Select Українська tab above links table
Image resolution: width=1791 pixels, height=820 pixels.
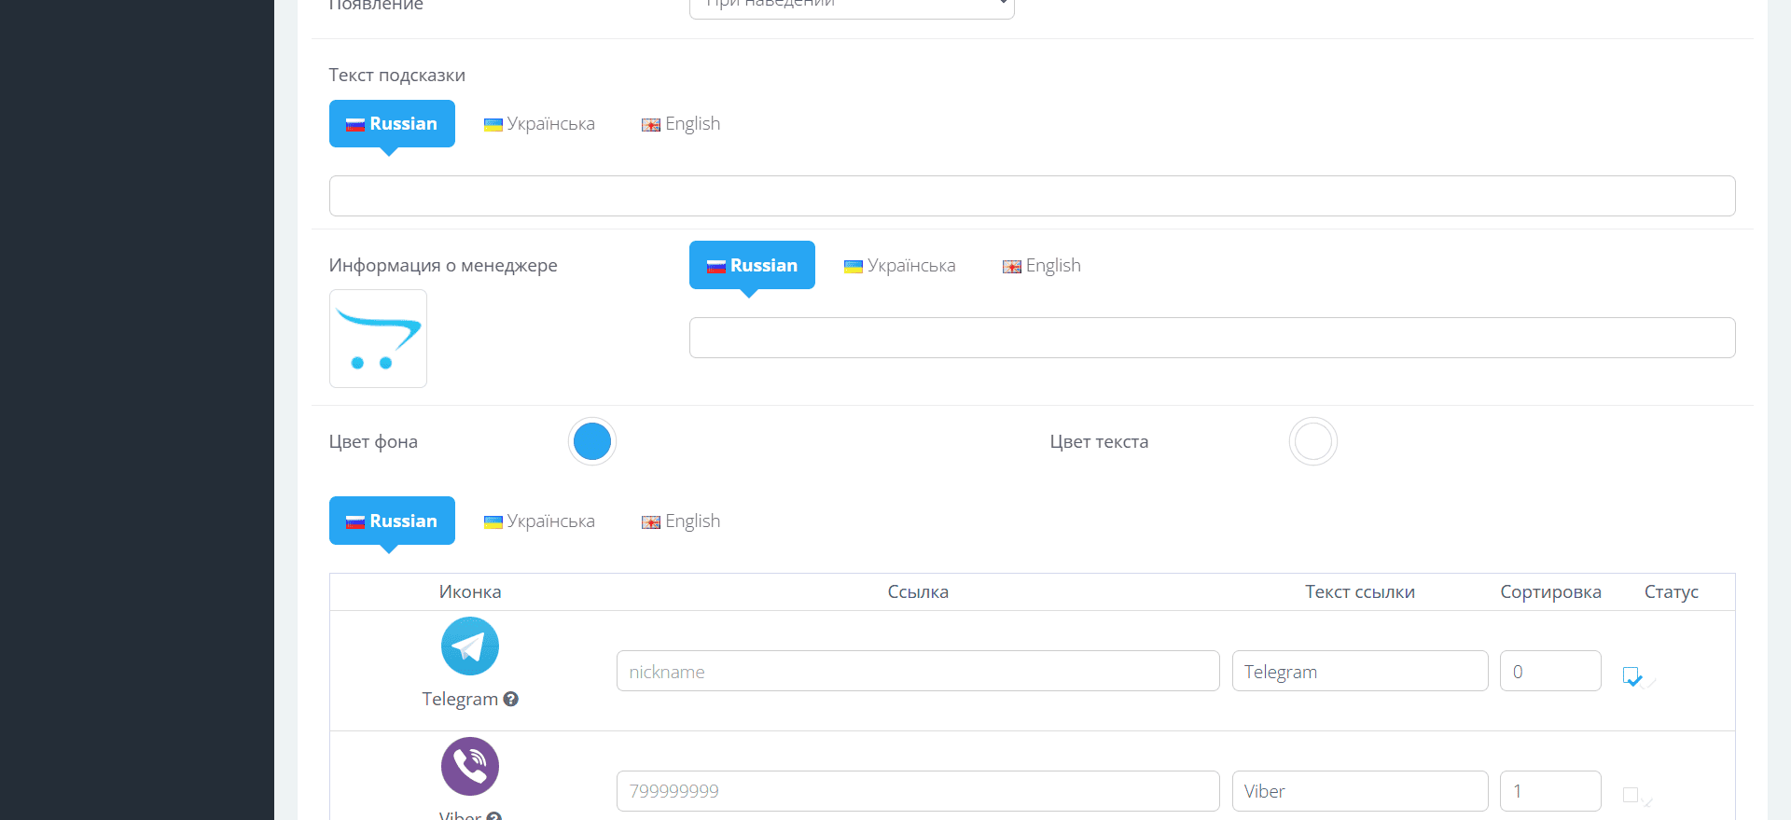pos(539,521)
